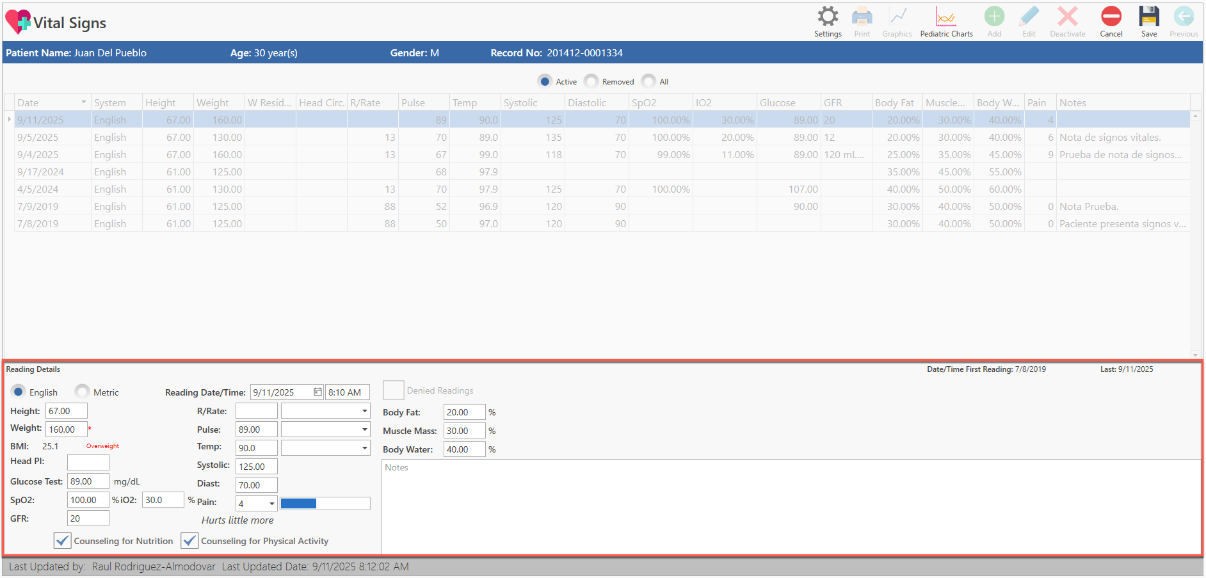Click the Add reading icon
The image size is (1206, 578).
tap(994, 17)
